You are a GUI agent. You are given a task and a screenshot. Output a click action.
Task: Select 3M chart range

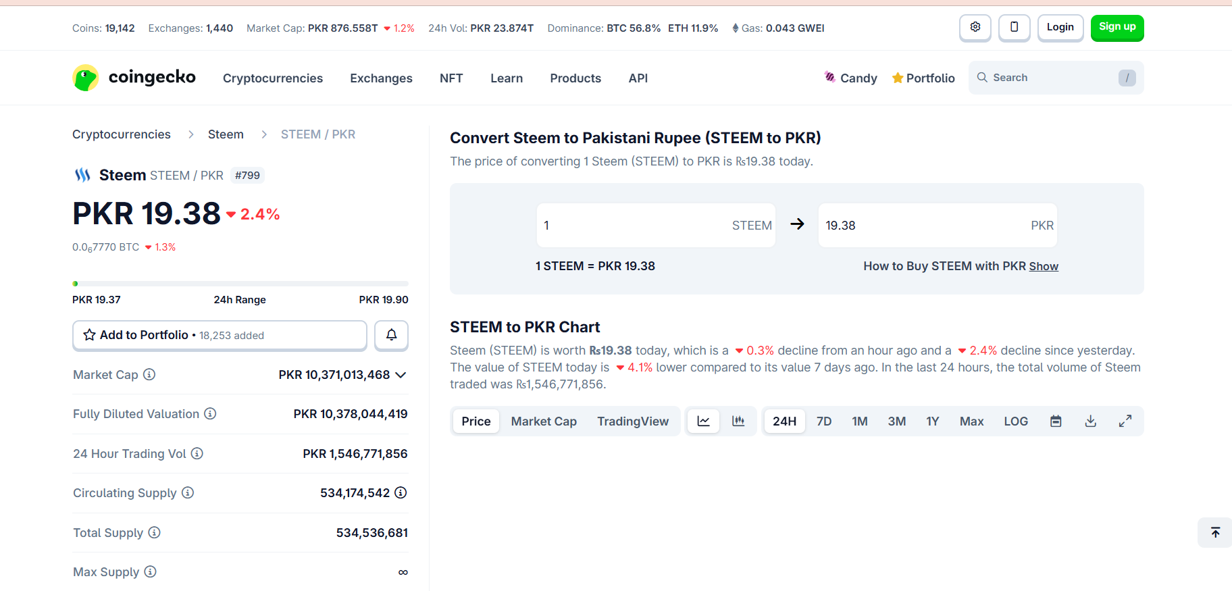point(896,421)
